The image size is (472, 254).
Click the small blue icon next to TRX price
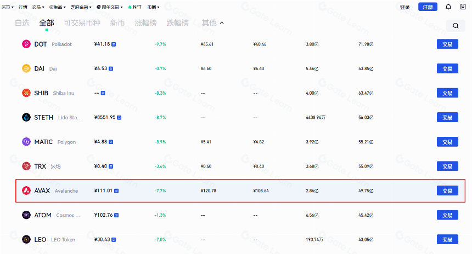coord(111,166)
